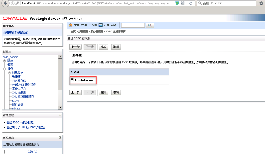Viewport: 265px width, 154px height.
Task: Expand the 环境 tree node
Action: click(4, 61)
